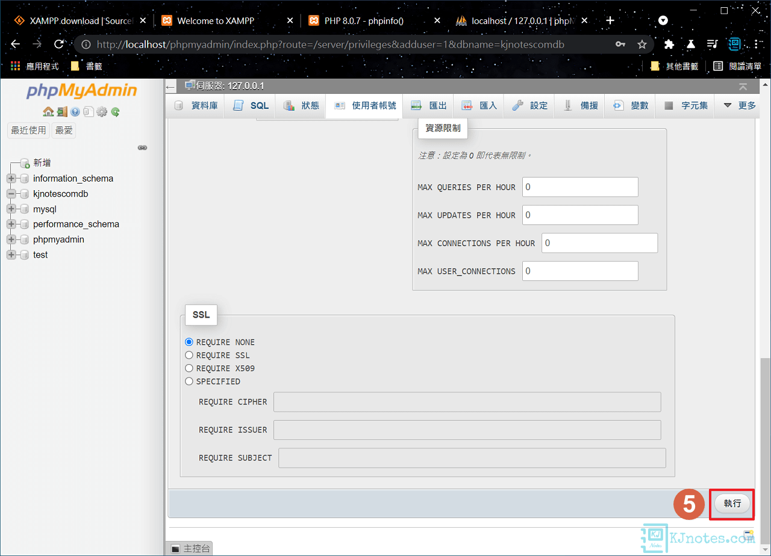Collapse navigation panel with the left arrow
Image resolution: width=771 pixels, height=556 pixels.
(x=171, y=87)
